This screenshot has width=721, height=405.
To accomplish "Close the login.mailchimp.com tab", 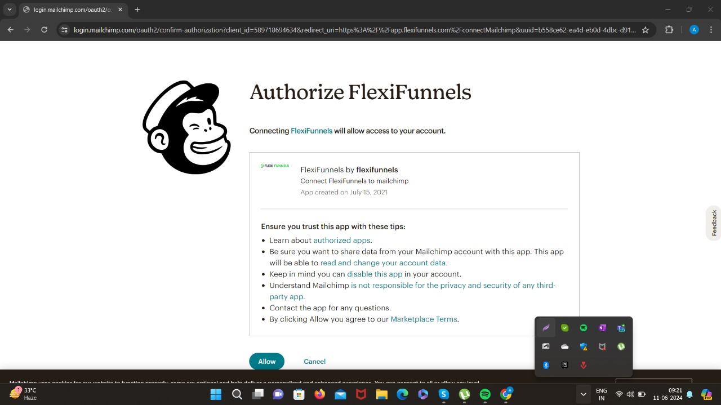I will (x=120, y=10).
